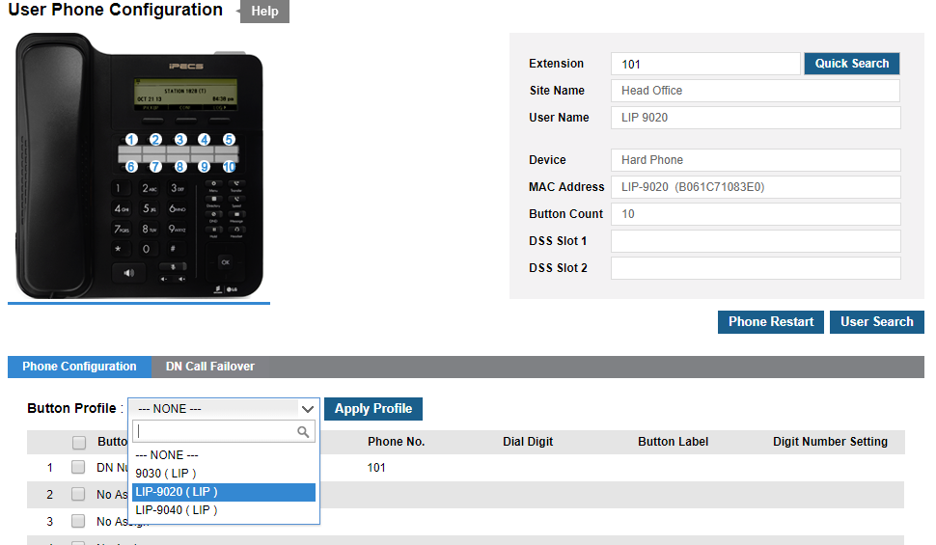Click the Apply Profile button
Image resolution: width=936 pixels, height=545 pixels.
point(373,409)
